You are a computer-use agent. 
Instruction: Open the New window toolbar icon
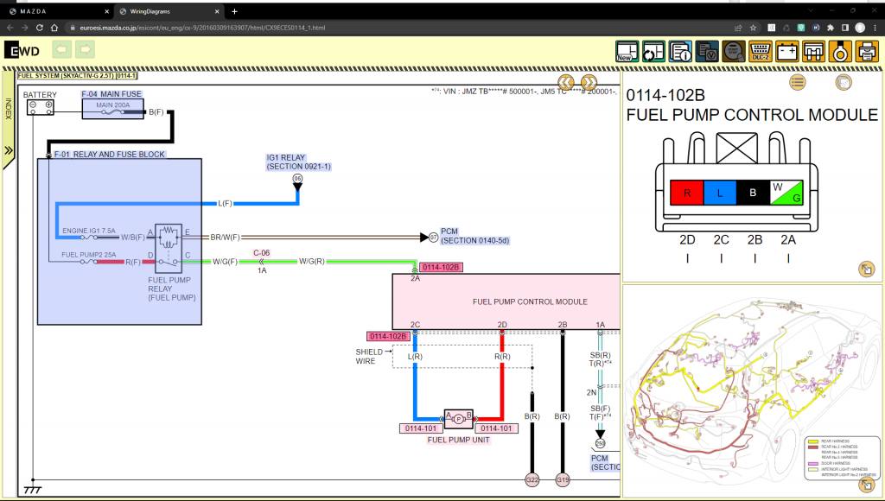pos(627,51)
